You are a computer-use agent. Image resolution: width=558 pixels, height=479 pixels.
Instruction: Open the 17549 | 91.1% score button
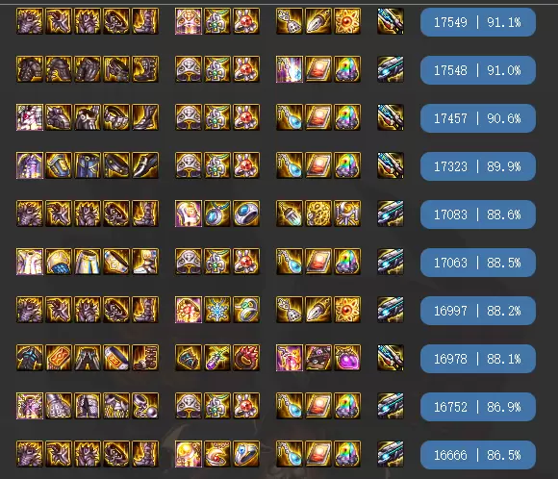(478, 22)
